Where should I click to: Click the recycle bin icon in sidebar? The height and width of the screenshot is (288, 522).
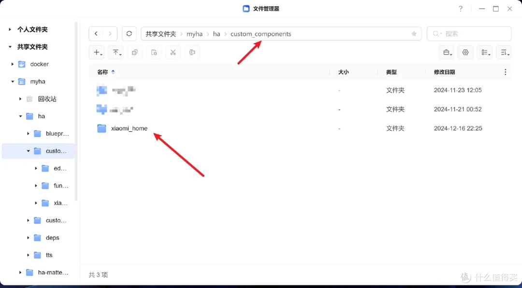(x=29, y=99)
